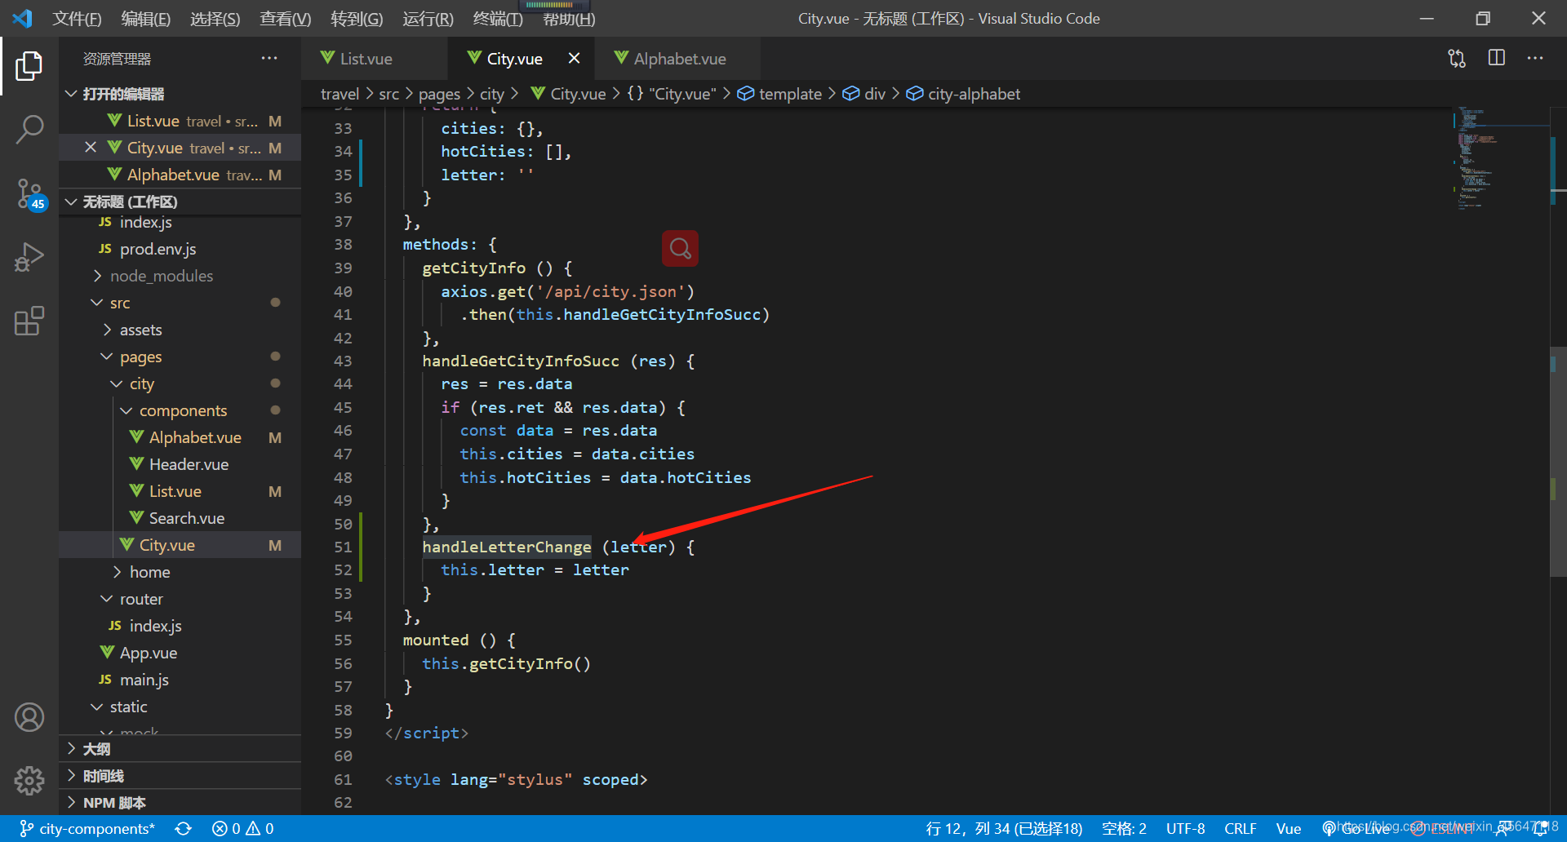Switch to the List.vue tab
1567x842 pixels.
(366, 59)
